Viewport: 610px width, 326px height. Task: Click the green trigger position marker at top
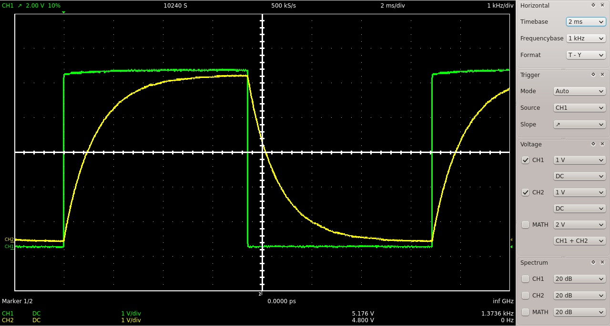coord(63,12)
